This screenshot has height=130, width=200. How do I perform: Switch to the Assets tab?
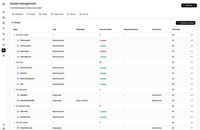tap(43, 14)
